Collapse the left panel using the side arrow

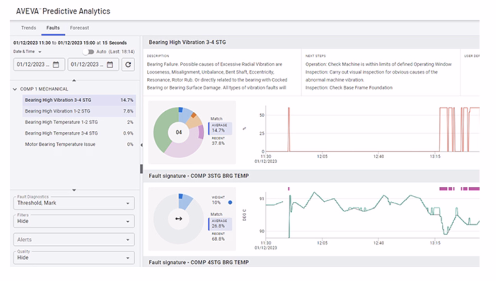click(x=142, y=145)
